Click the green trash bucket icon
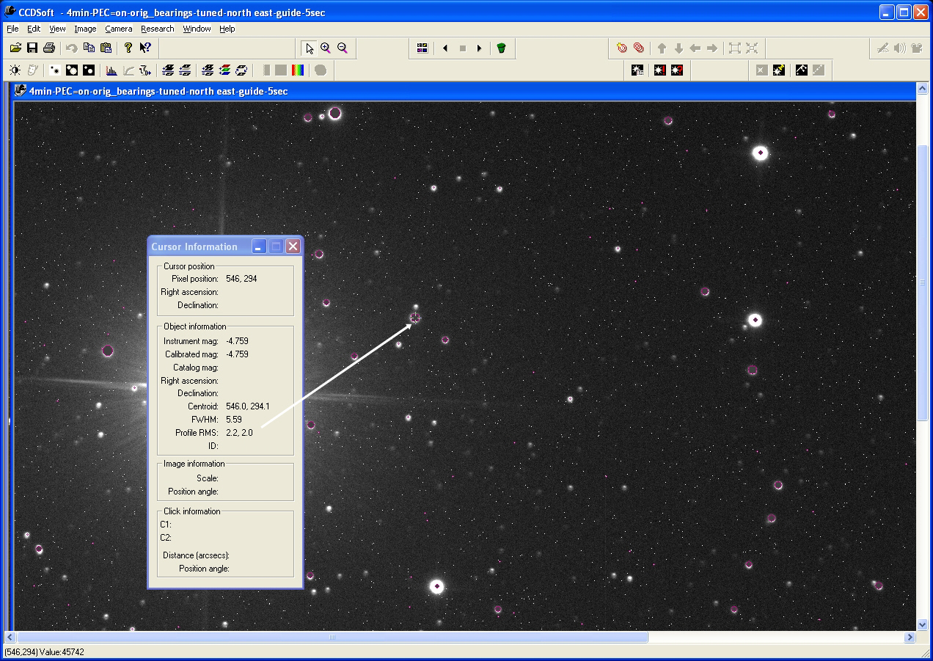 pos(501,48)
